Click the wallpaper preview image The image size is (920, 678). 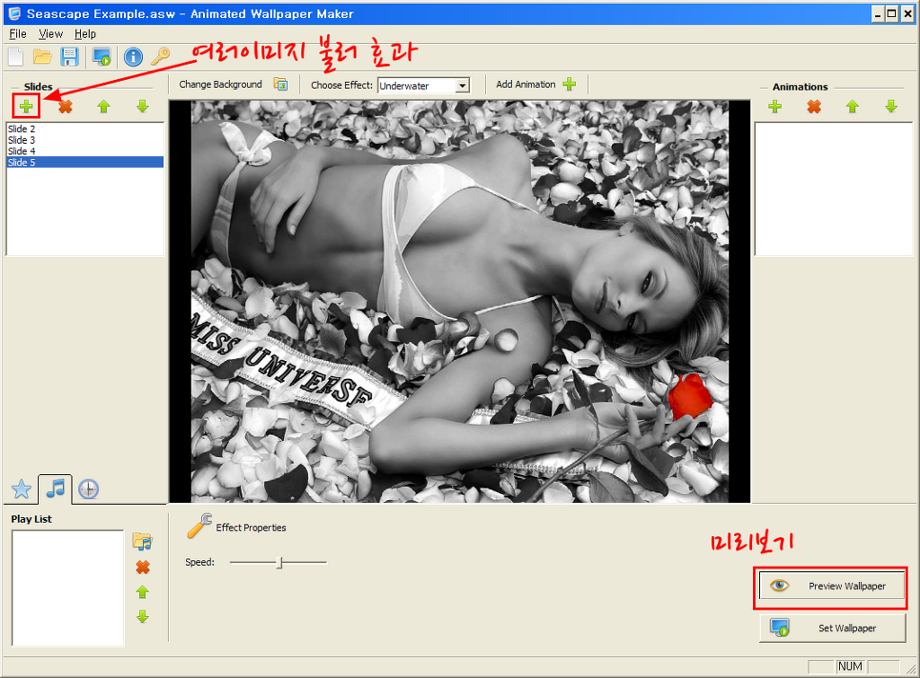click(459, 301)
